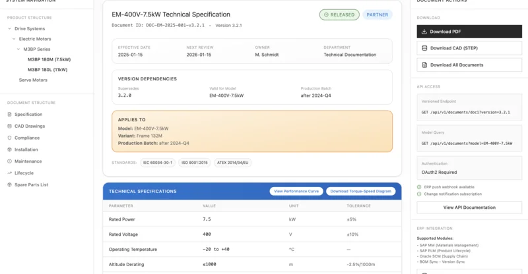The image size is (528, 274).
Task: Toggle the Change notification subscription checkmark
Action: point(419,194)
